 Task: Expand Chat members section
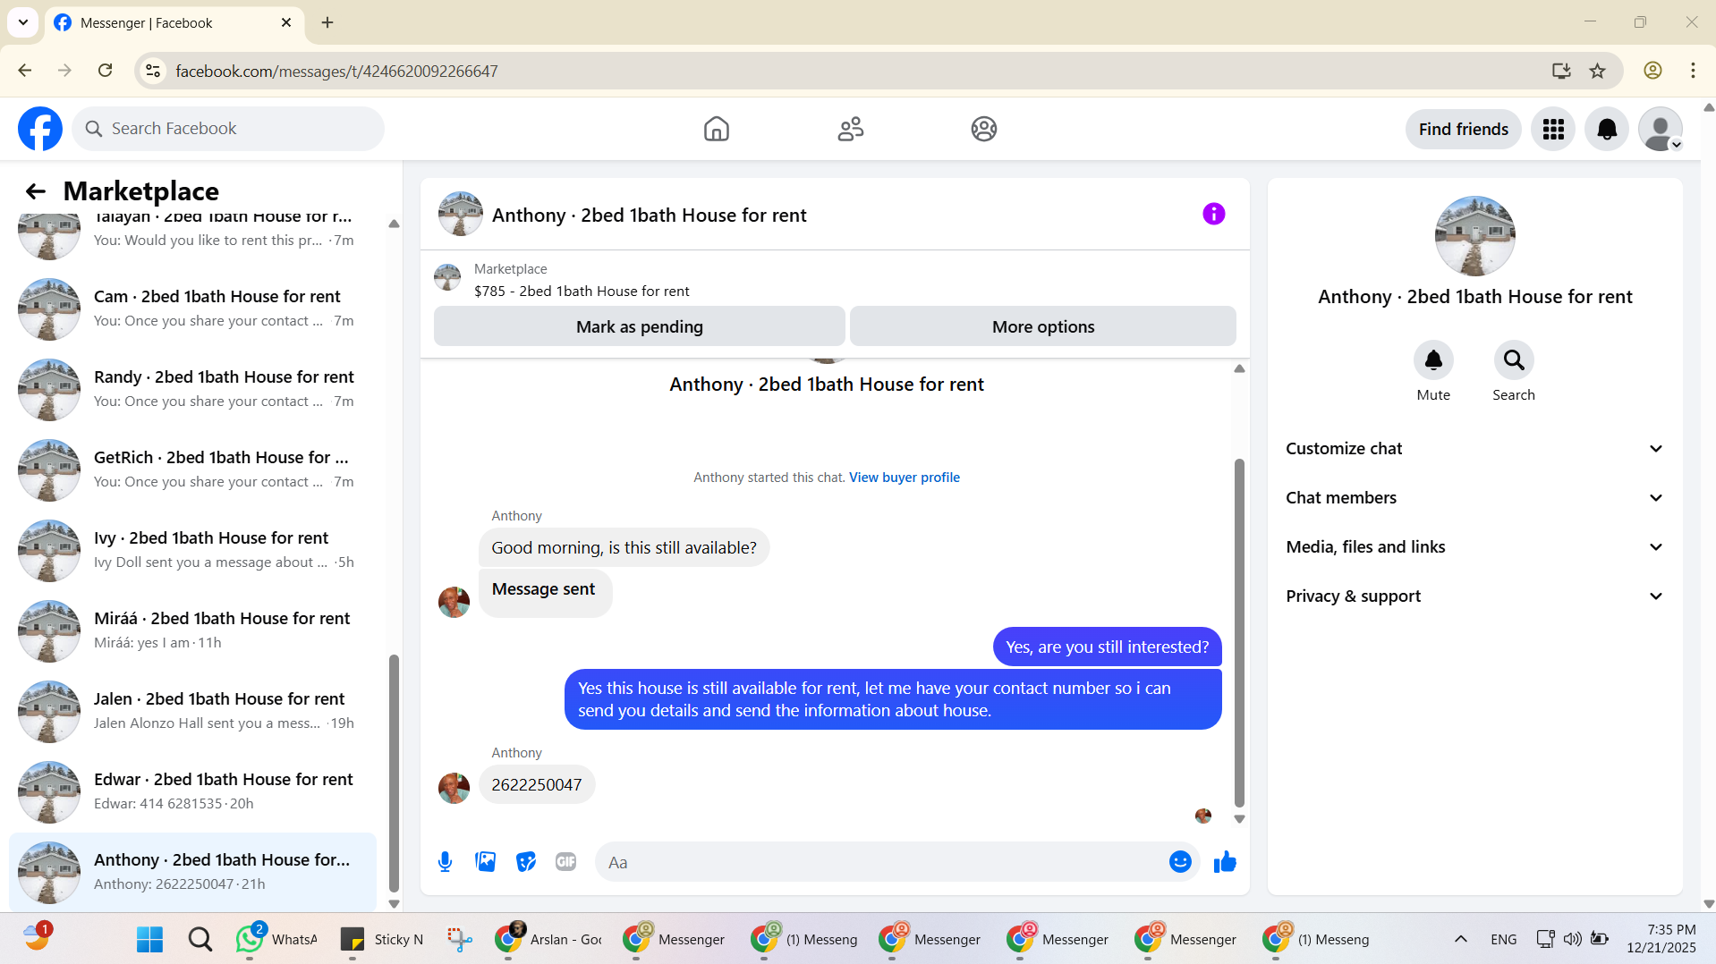[x=1474, y=498]
